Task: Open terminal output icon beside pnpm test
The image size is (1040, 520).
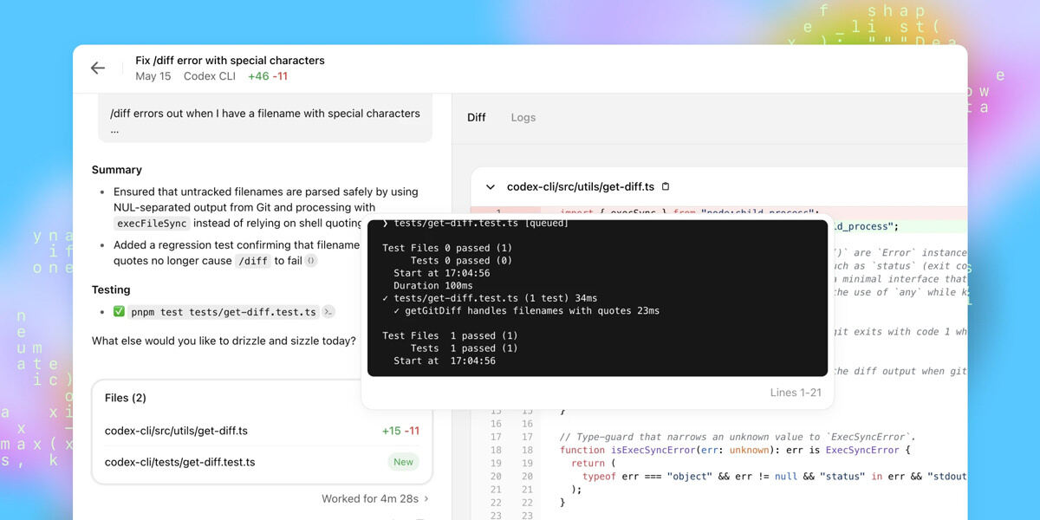Action: pyautogui.click(x=328, y=312)
